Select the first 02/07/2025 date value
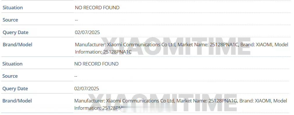Image resolution: width=294 pixels, height=115 pixels. click(x=87, y=32)
